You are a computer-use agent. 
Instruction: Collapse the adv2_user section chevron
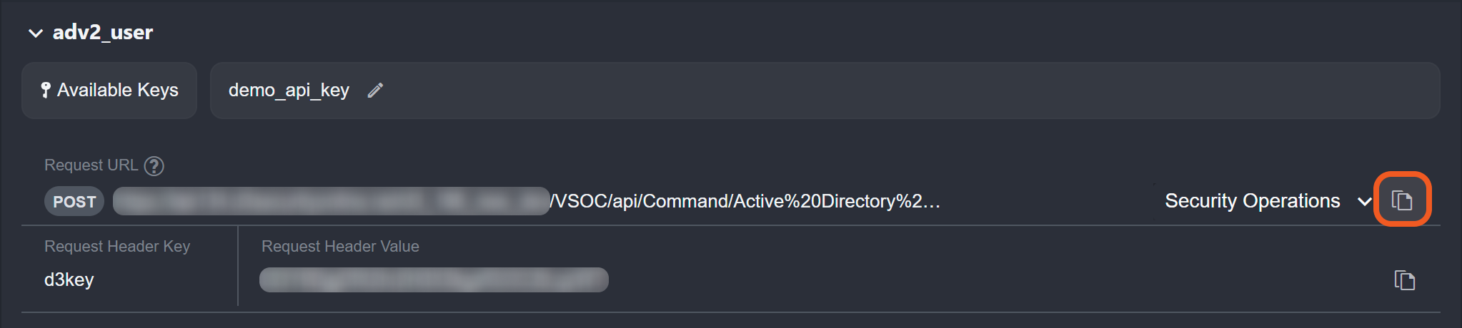(35, 33)
